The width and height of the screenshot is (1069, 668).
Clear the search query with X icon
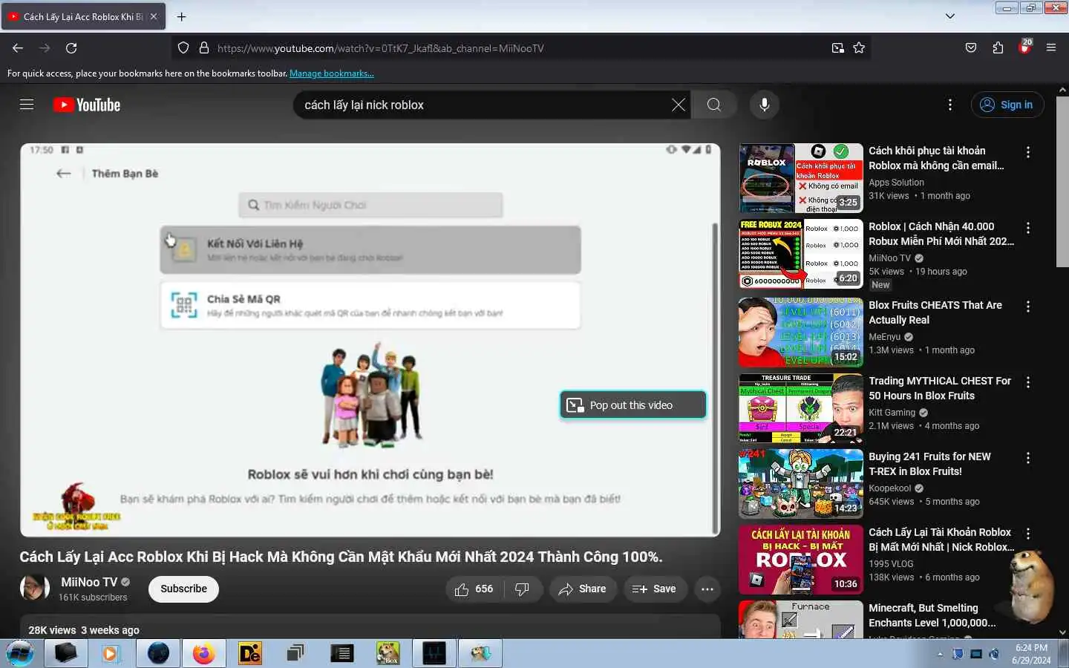coord(678,105)
